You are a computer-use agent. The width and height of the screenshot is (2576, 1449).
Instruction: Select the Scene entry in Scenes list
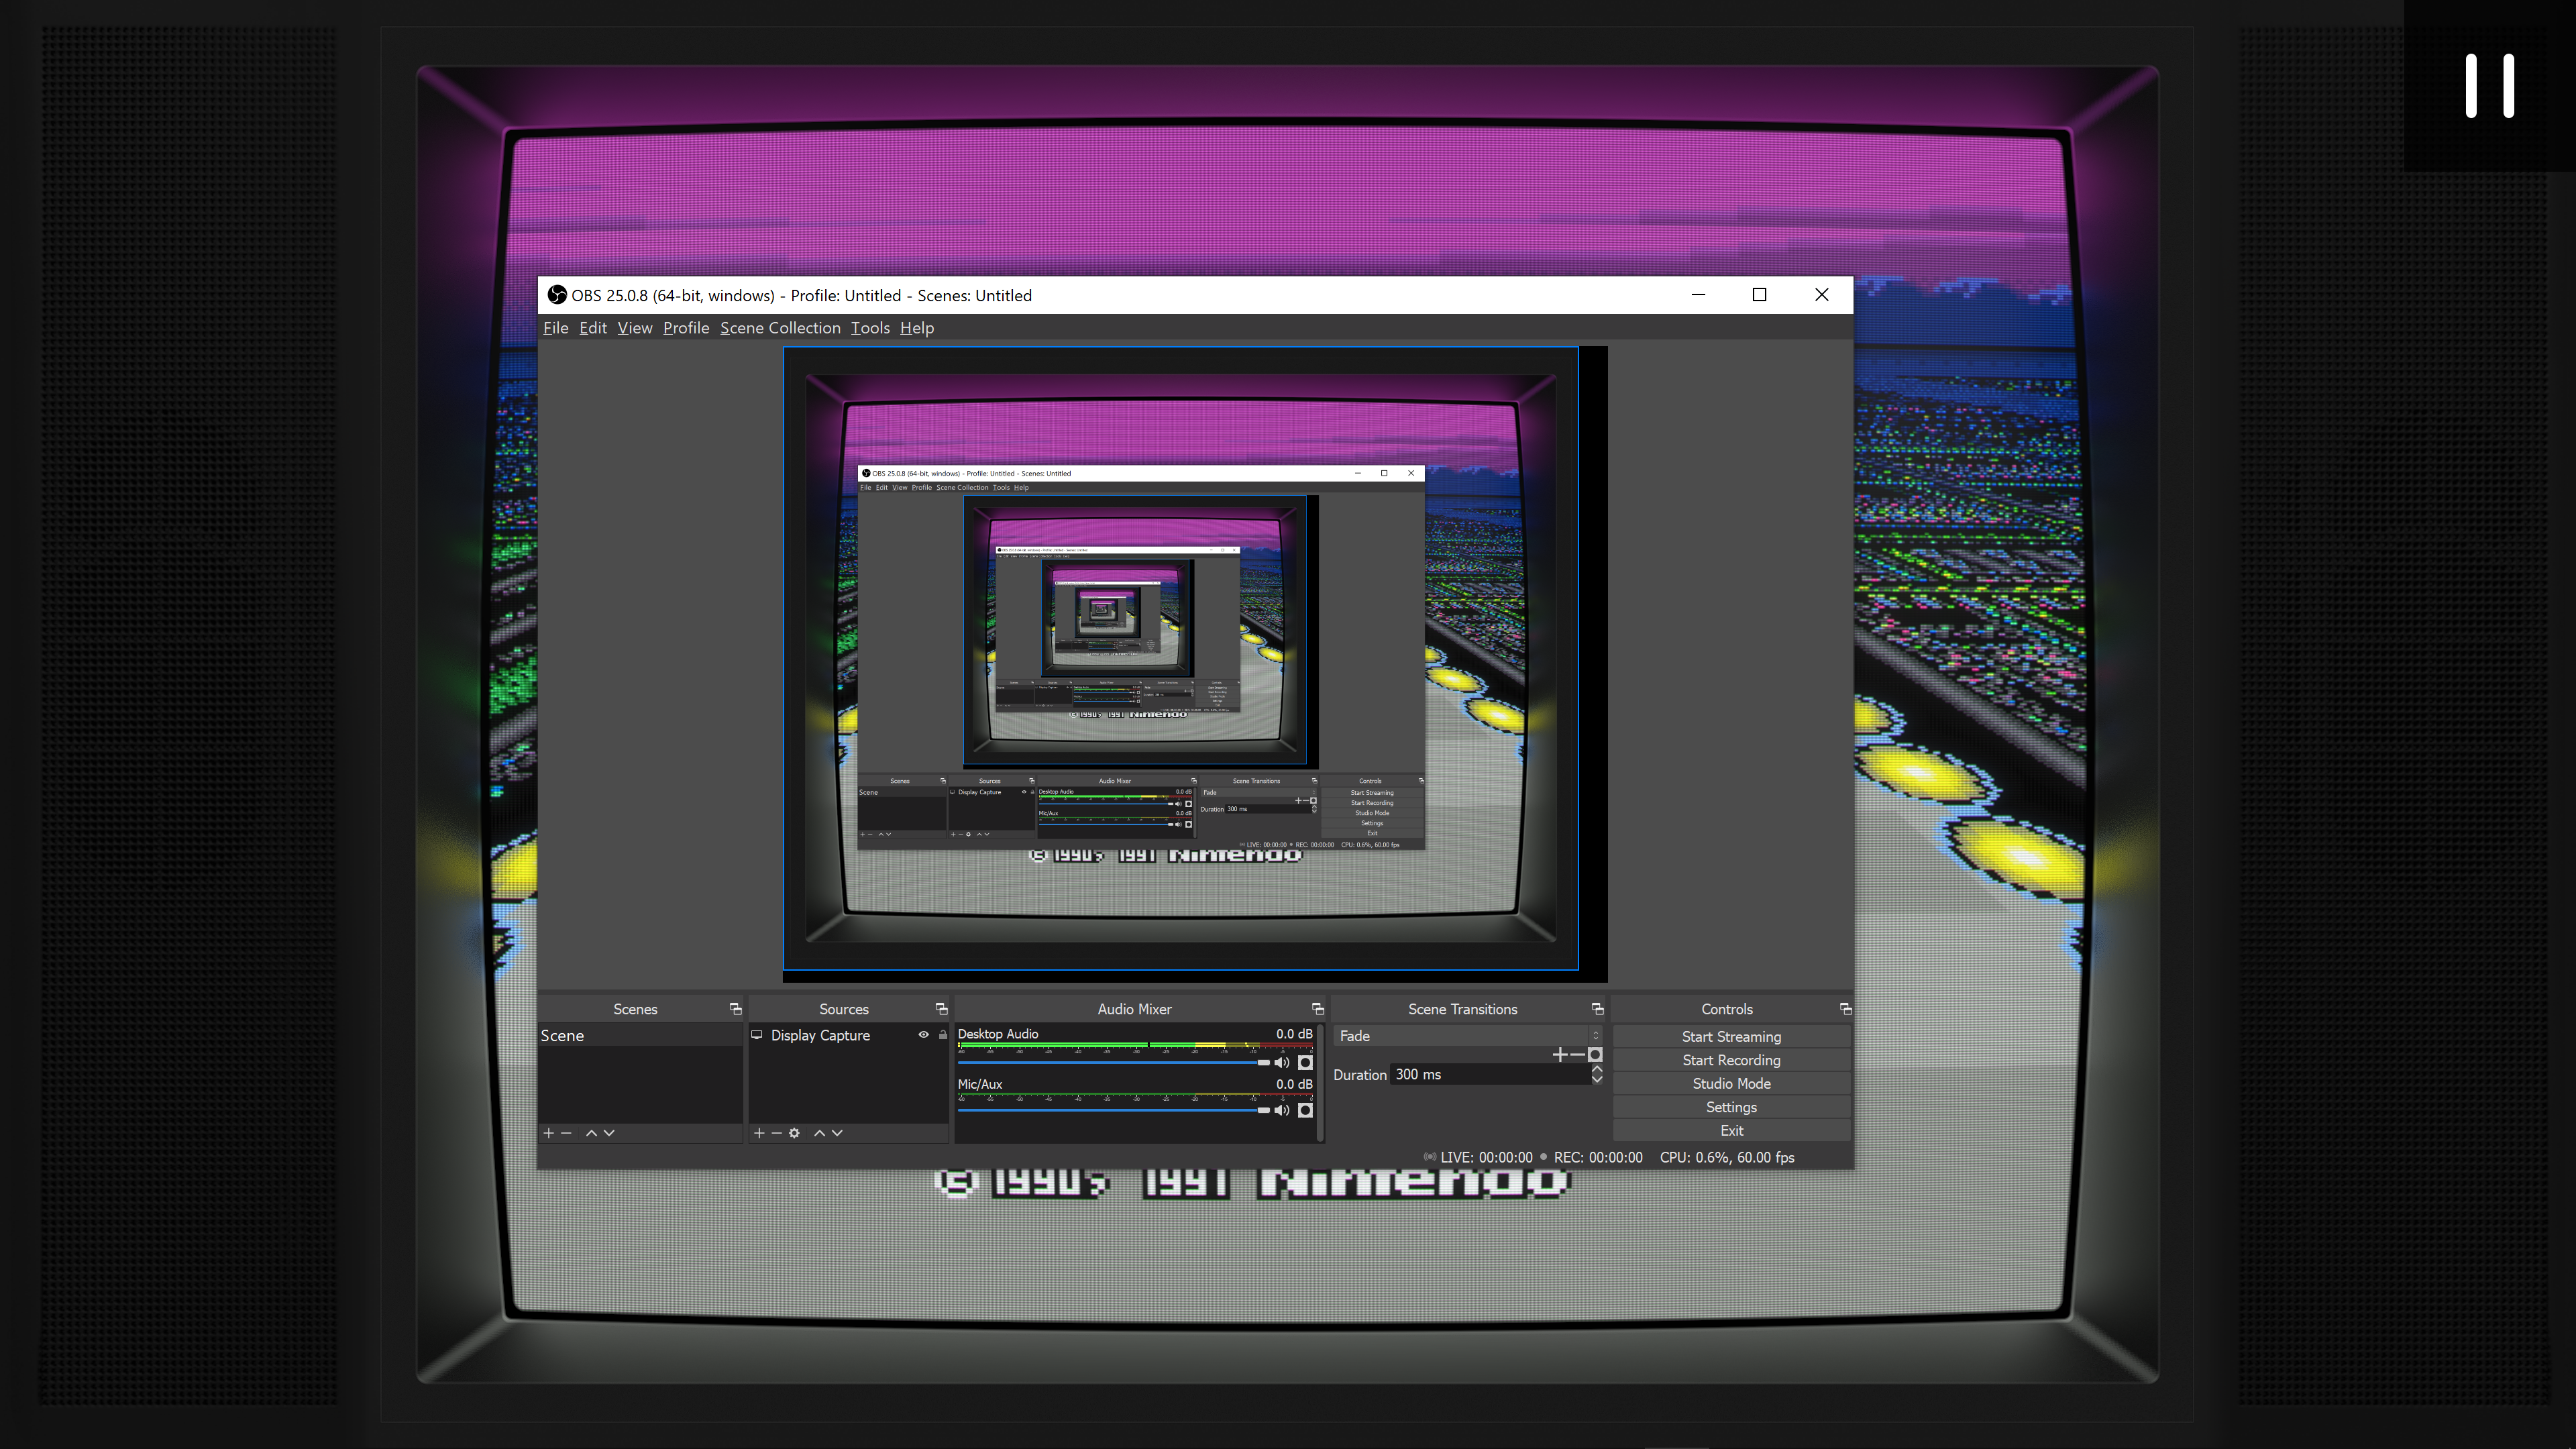(x=641, y=1036)
